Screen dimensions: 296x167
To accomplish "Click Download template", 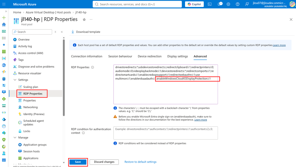I will [86, 32].
